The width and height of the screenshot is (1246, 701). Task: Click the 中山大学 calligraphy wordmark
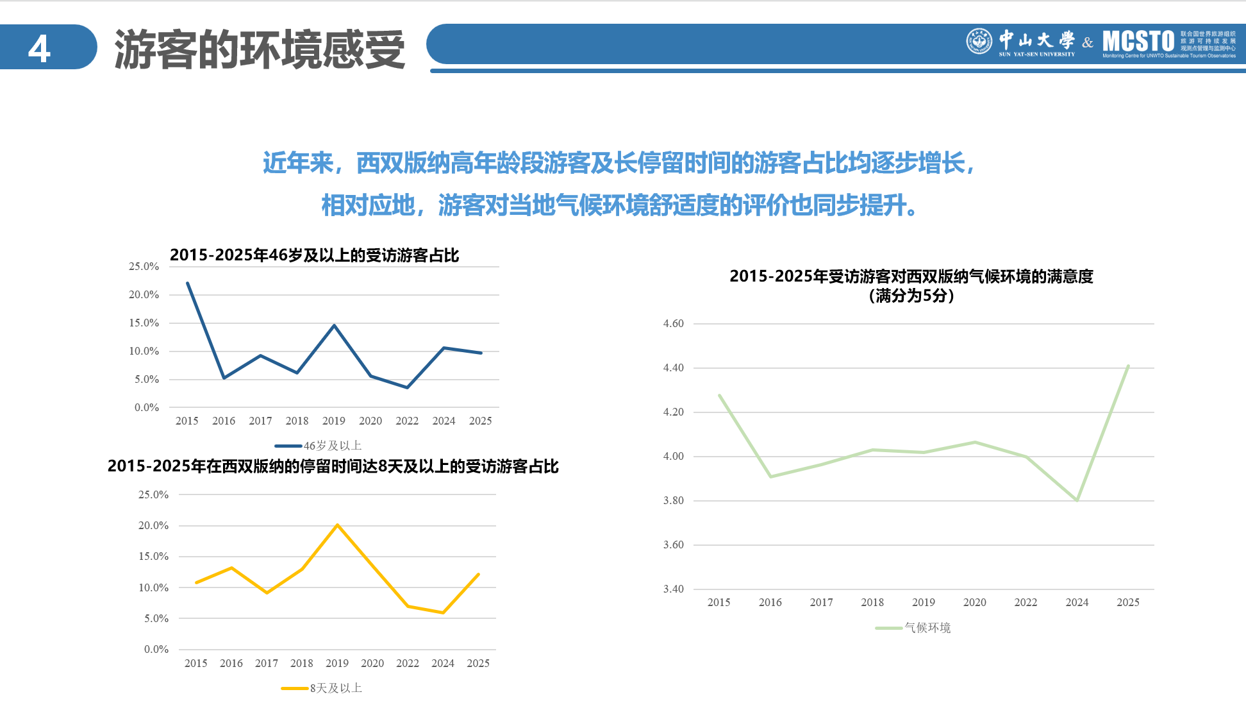click(x=1036, y=40)
